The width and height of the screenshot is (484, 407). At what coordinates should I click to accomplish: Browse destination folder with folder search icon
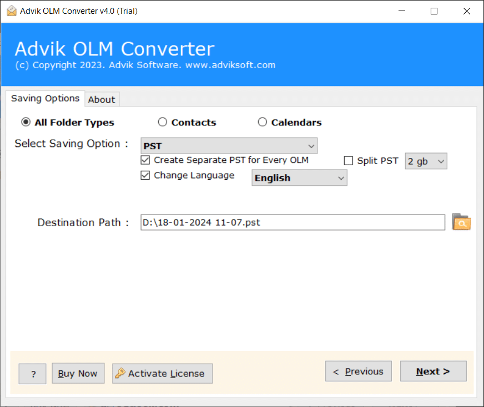point(461,222)
